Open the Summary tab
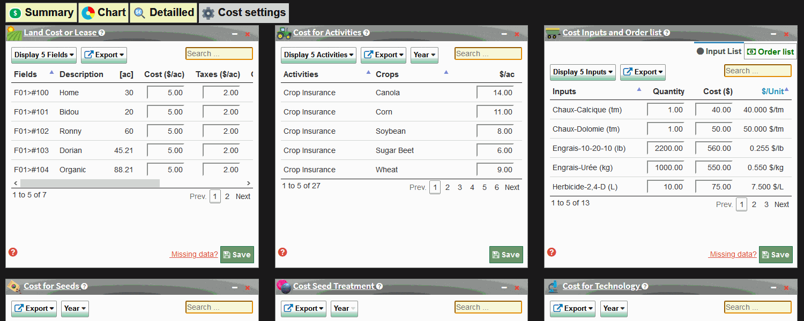 [x=41, y=12]
